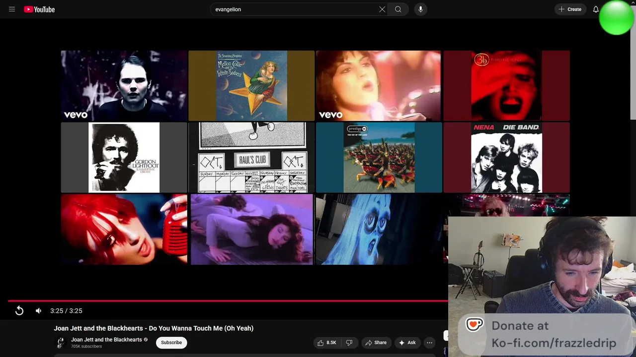This screenshot has width=636, height=357.
Task: Open the red-haired singer with microphone thumbnail
Action: (124, 229)
